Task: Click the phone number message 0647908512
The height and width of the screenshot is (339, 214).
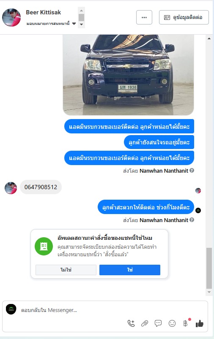Action: pos(41,187)
